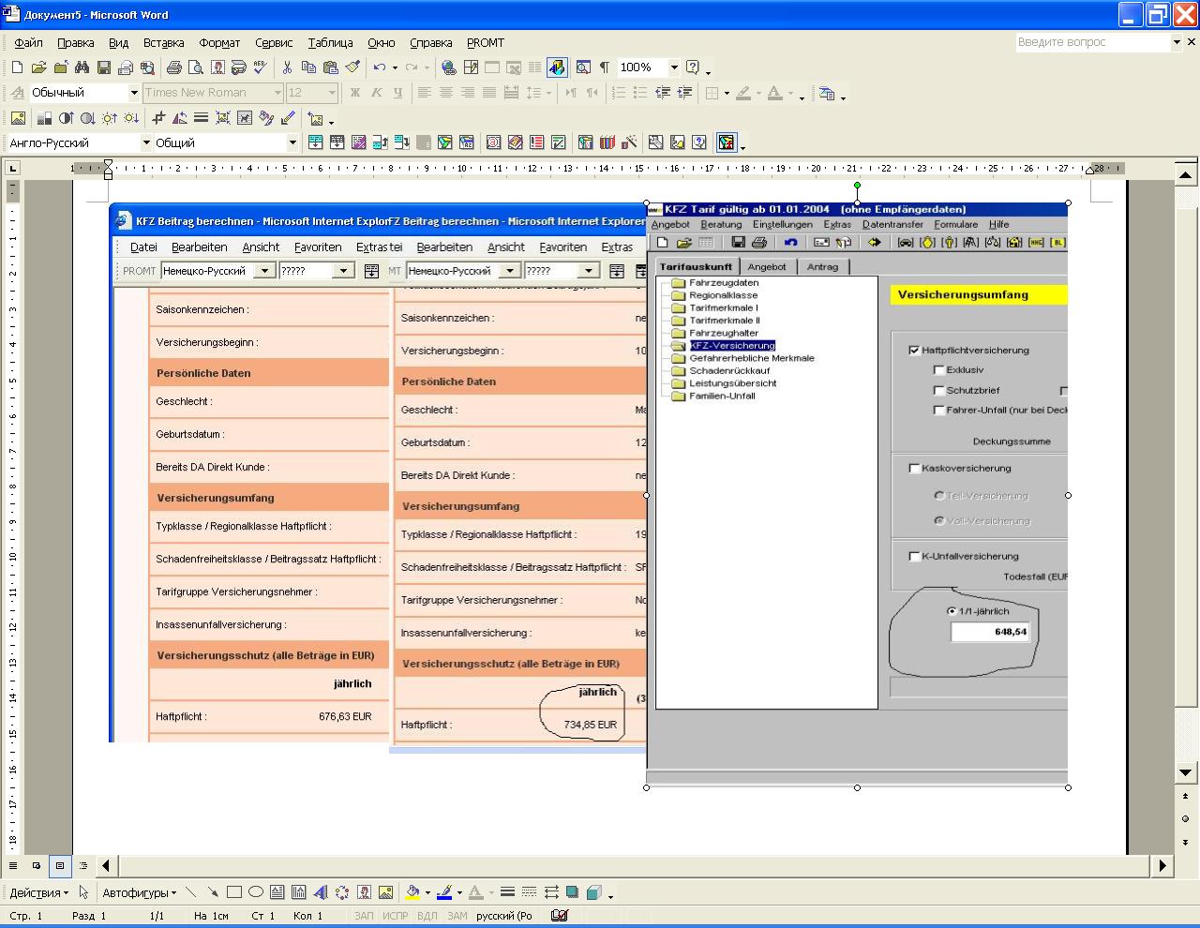Open the Вставка menu
Screen dimensions: 1200x928
pos(163,43)
